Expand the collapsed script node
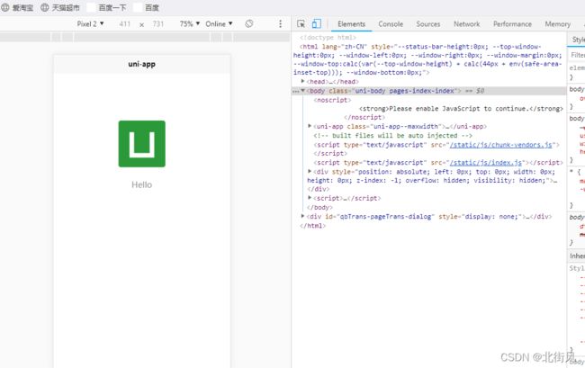 click(310, 198)
